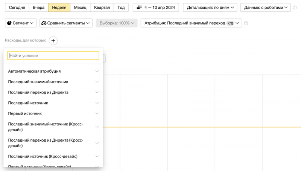Click the plus icon to add condition
Screen dimensions: 301x171
53,41
